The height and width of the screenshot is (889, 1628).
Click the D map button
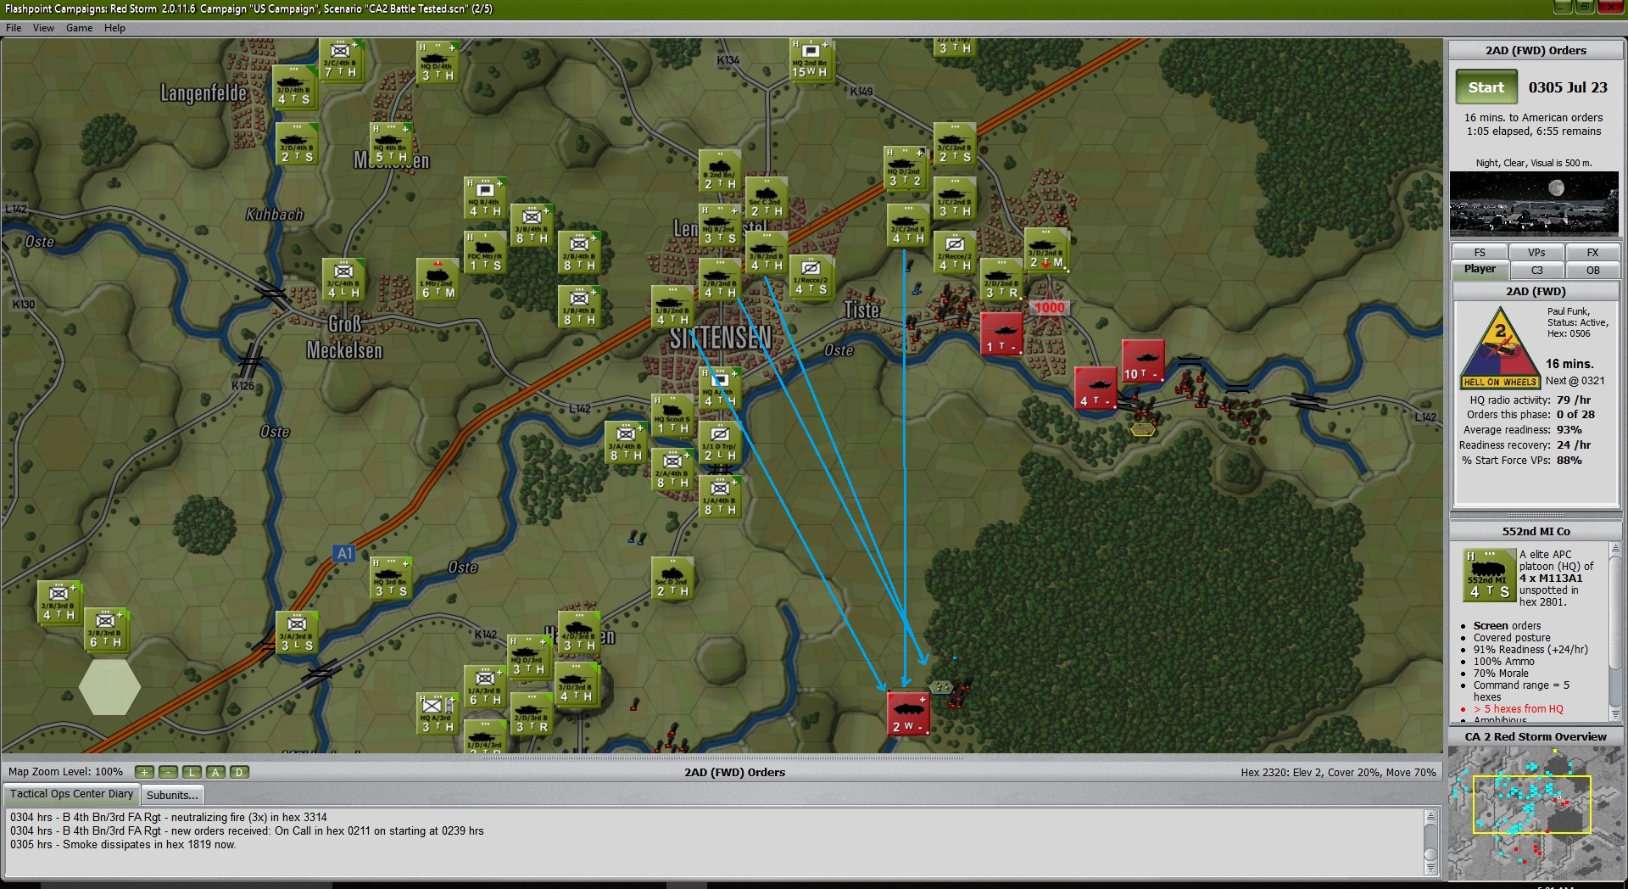click(x=239, y=772)
